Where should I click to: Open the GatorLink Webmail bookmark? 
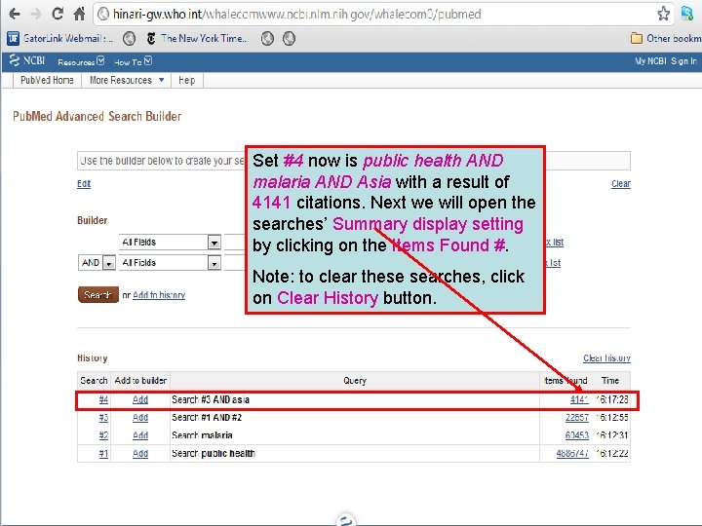point(60,38)
